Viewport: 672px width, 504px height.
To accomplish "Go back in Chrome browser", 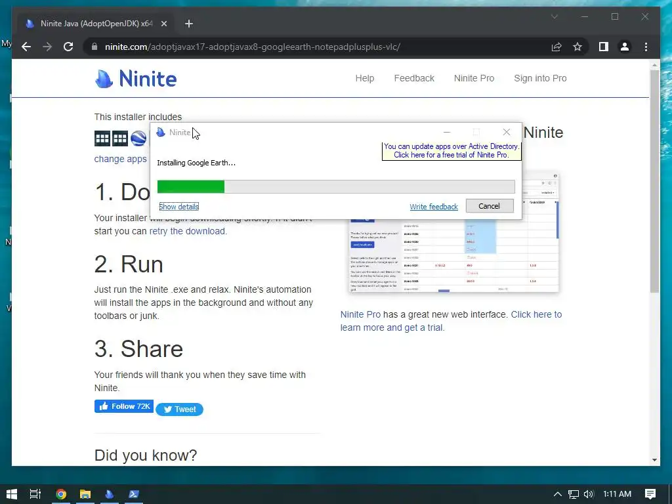I will [x=26, y=47].
